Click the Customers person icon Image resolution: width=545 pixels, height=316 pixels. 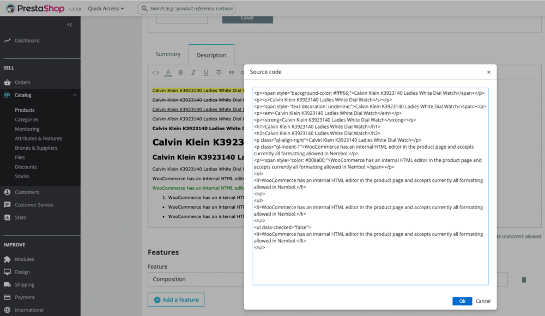coord(7,192)
